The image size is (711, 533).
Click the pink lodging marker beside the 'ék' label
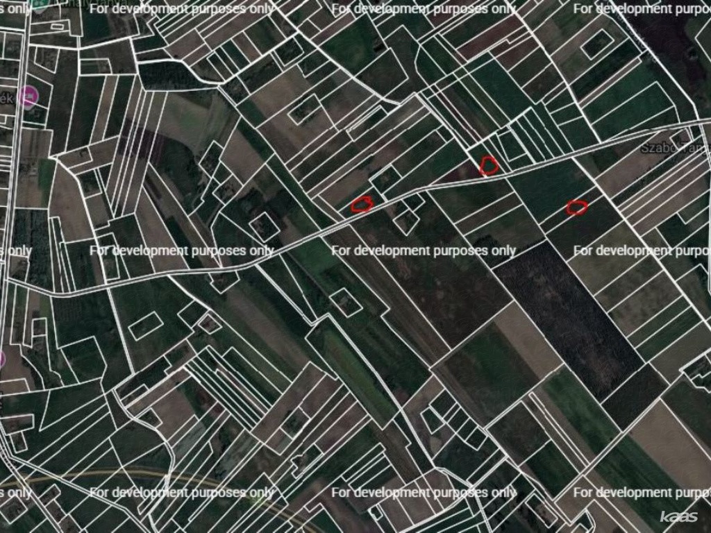pos(28,97)
